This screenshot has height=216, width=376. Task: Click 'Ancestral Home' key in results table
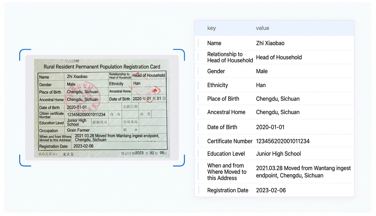pyautogui.click(x=226, y=112)
